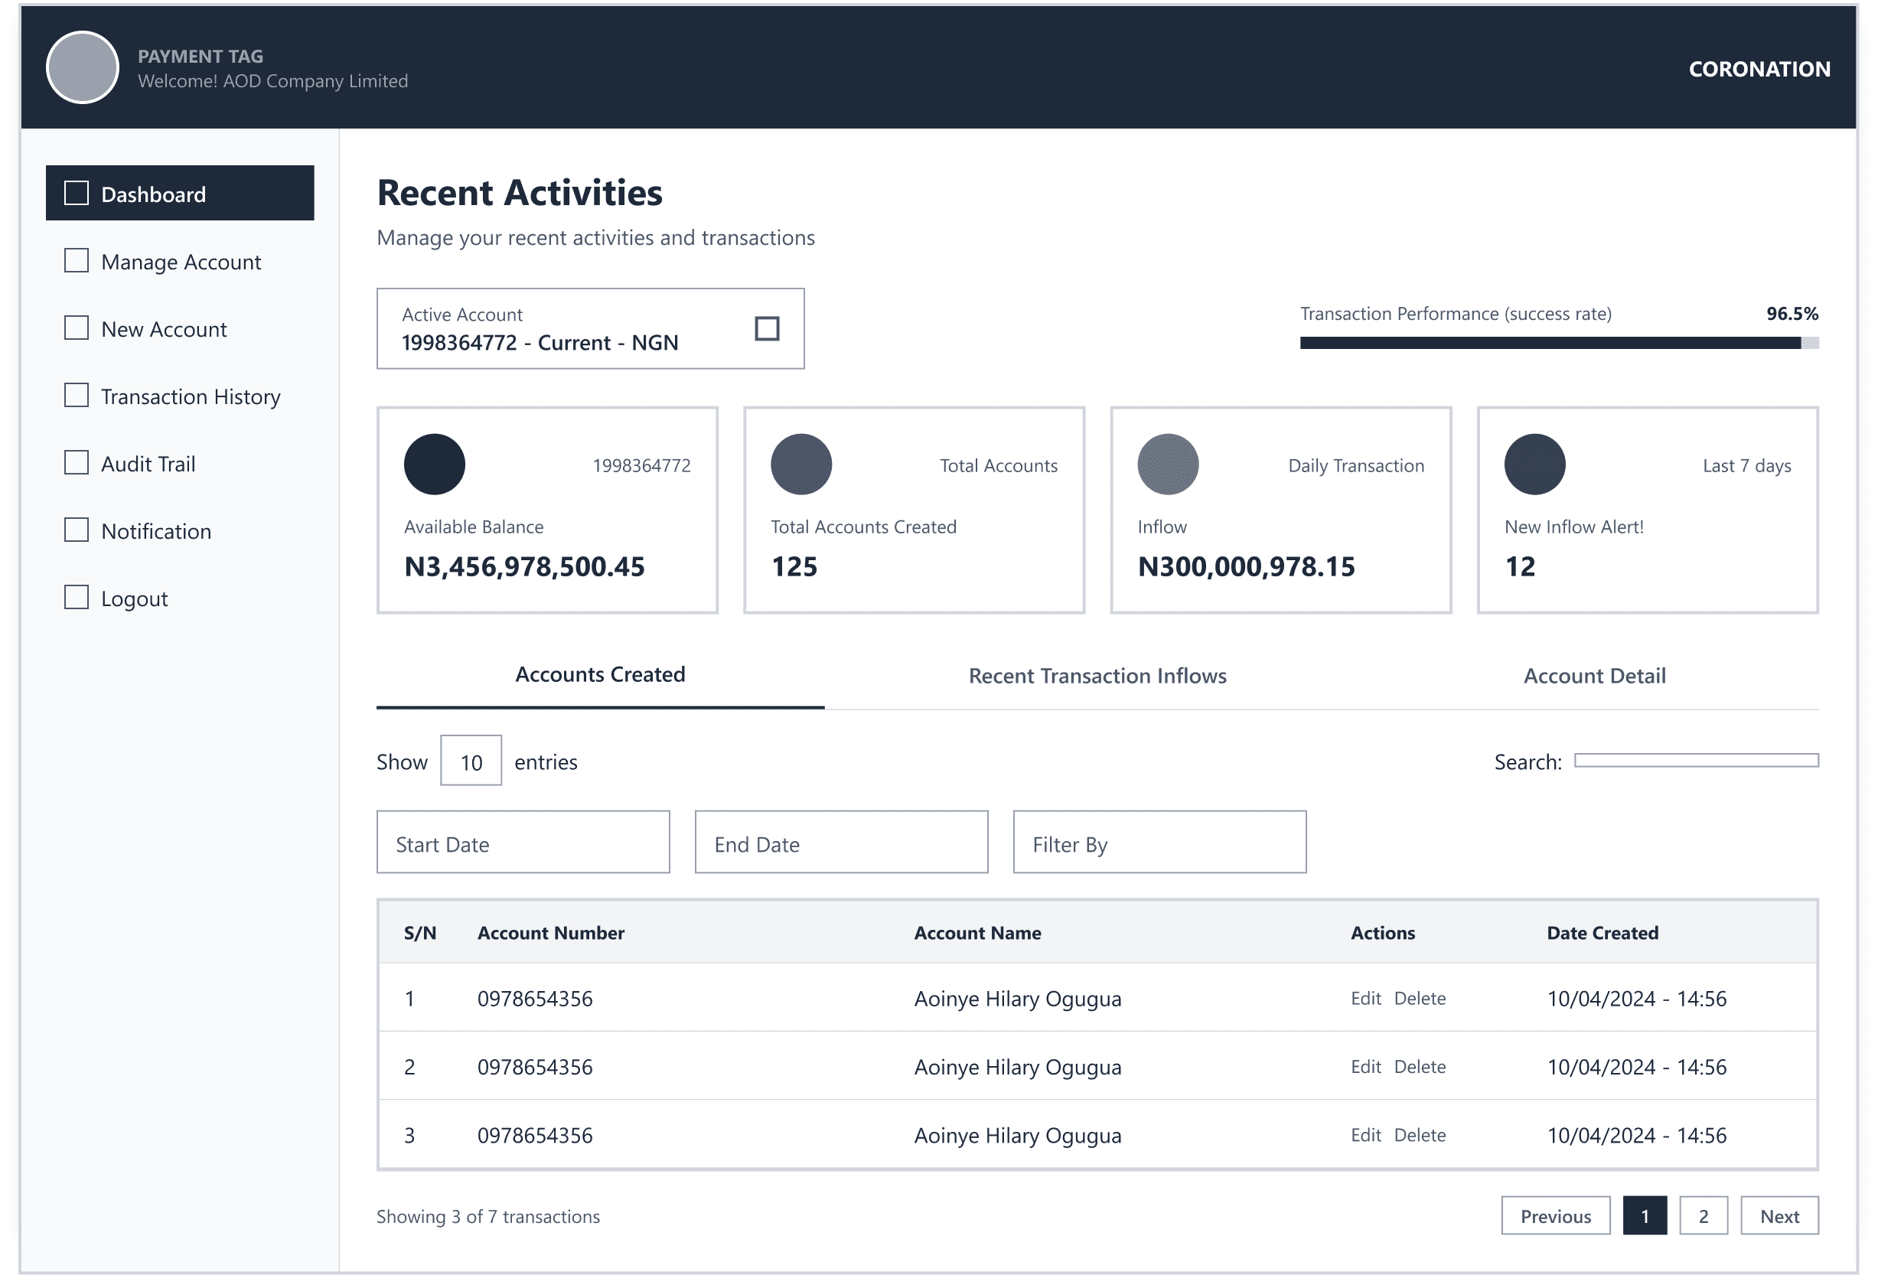Screen dimensions: 1878x1275
Task: Click the Available Balance card circle icon
Action: [435, 465]
